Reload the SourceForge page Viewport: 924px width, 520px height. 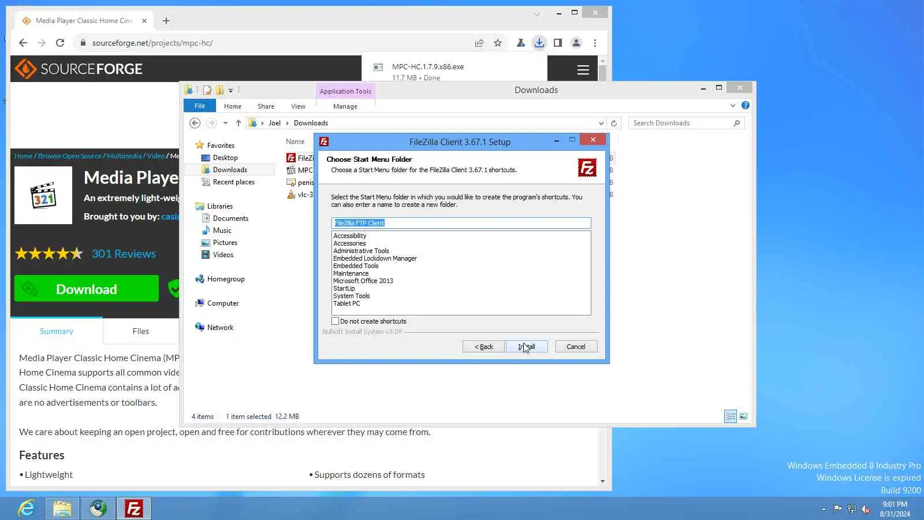pos(60,43)
